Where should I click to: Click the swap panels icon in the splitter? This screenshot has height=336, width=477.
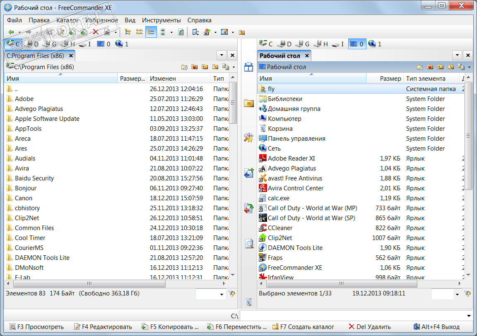point(248,67)
